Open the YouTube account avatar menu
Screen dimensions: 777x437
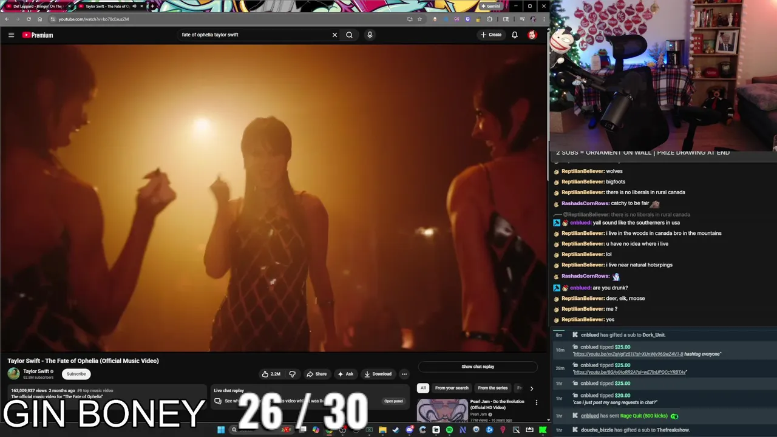click(x=532, y=35)
